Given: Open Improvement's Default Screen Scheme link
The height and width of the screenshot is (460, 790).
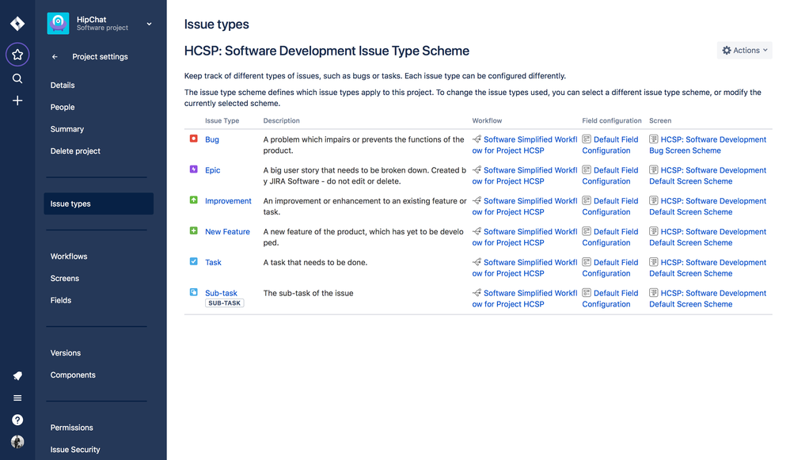Looking at the screenshot, I should (708, 207).
